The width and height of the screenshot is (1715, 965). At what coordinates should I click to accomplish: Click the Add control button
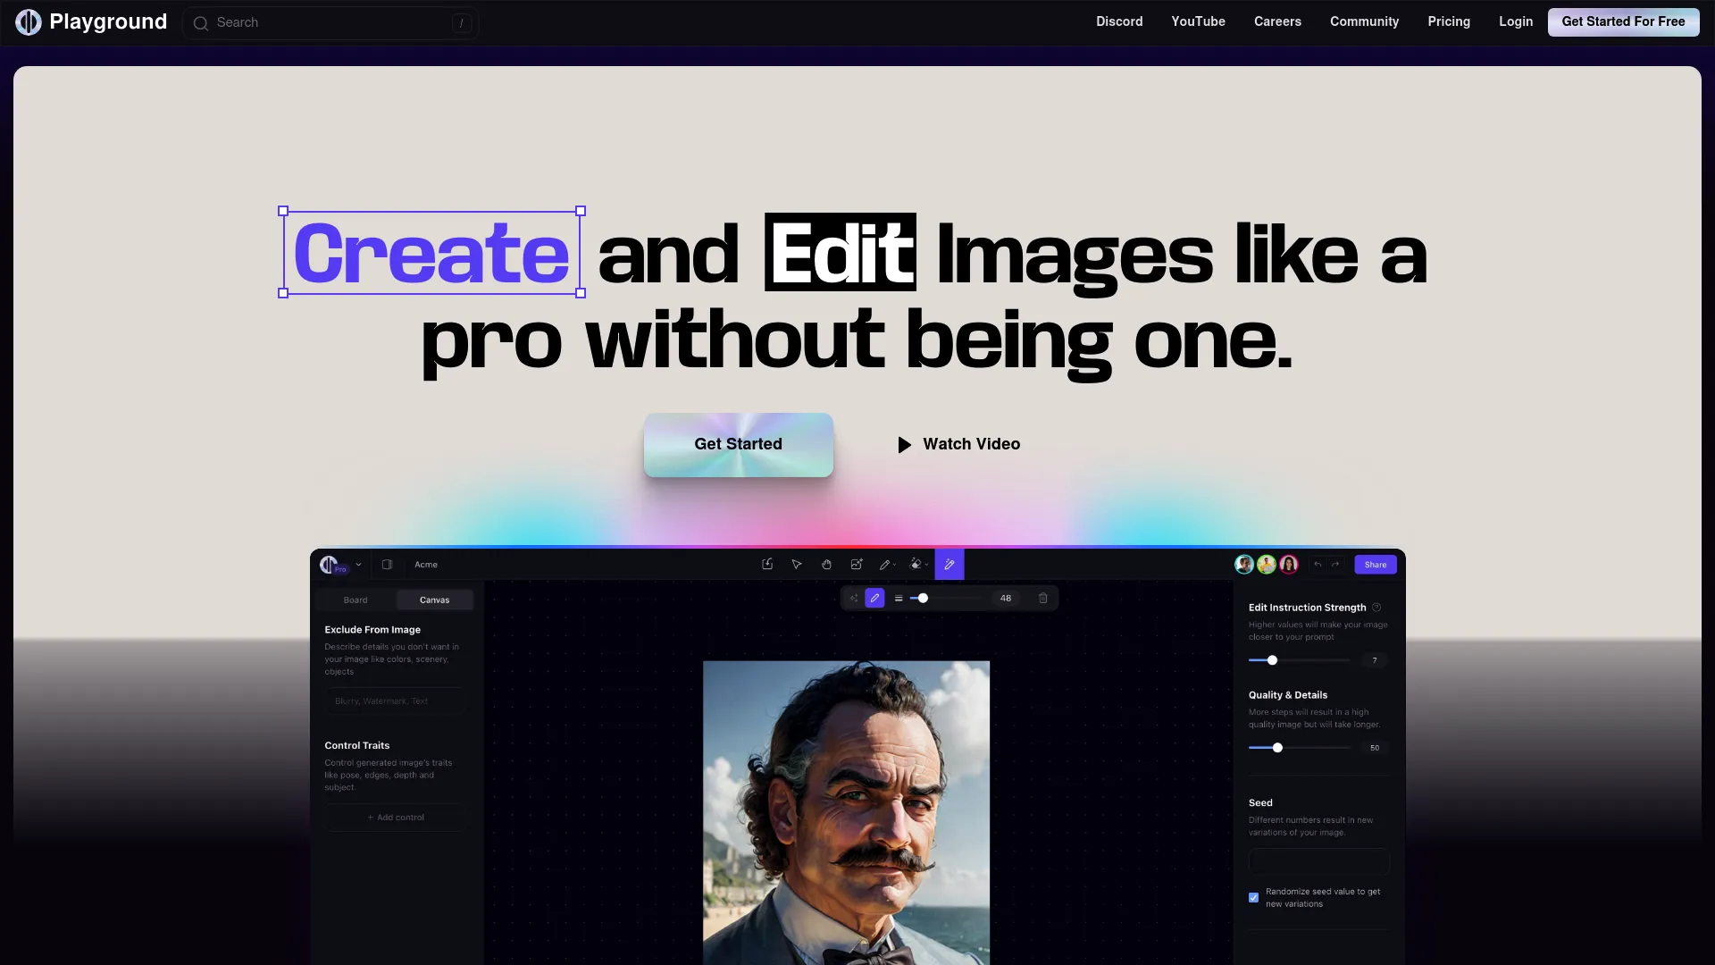[395, 818]
